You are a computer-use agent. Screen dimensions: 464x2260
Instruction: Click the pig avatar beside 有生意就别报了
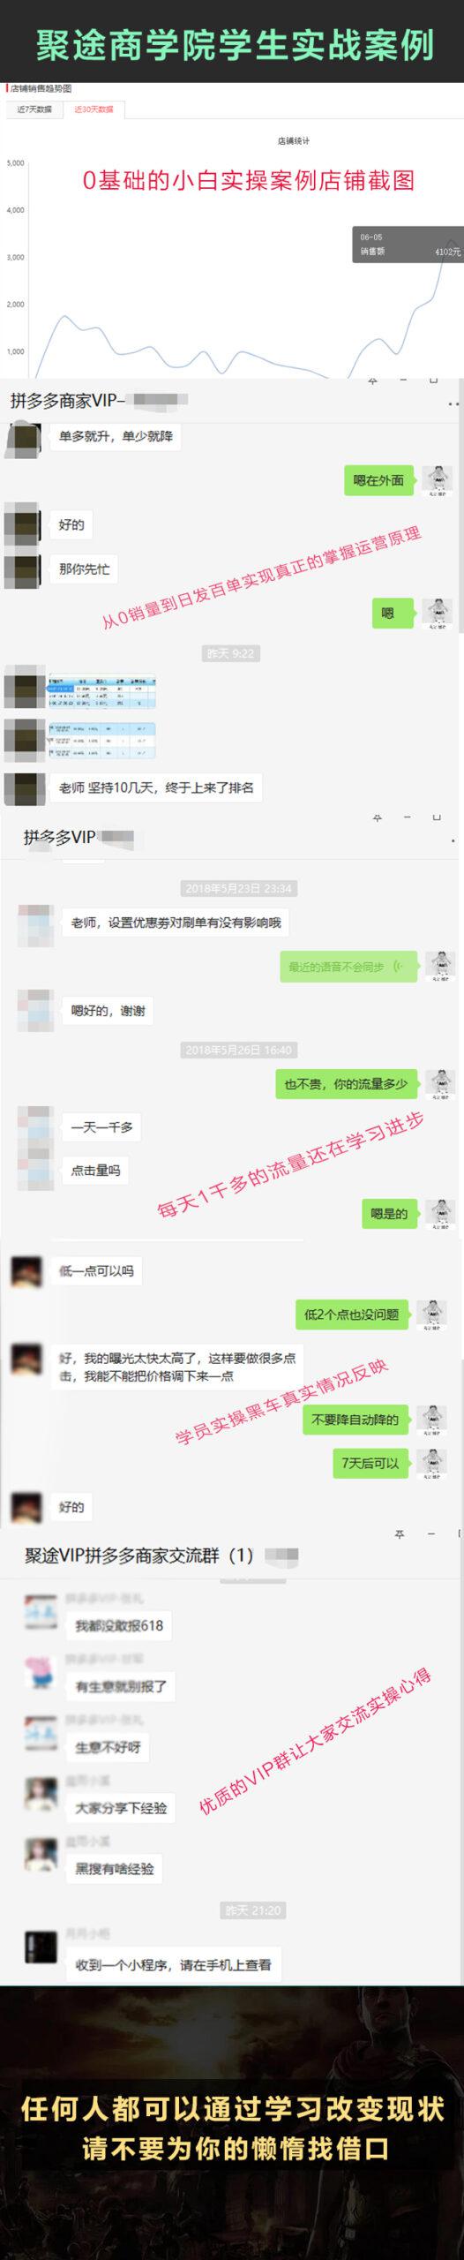click(x=41, y=1673)
